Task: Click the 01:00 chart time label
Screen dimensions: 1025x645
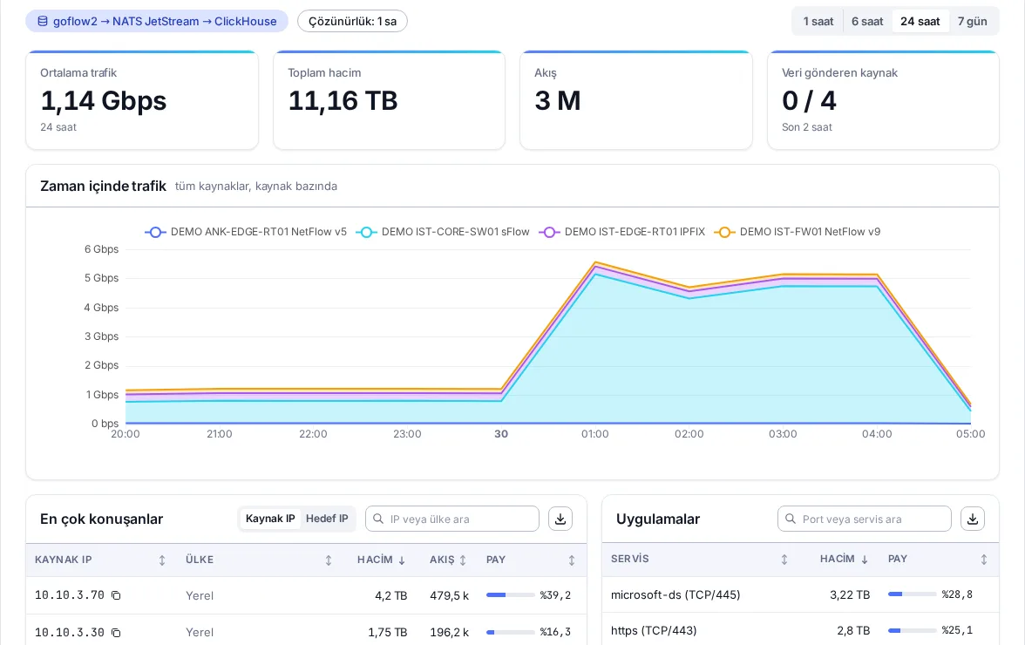Action: 594,434
